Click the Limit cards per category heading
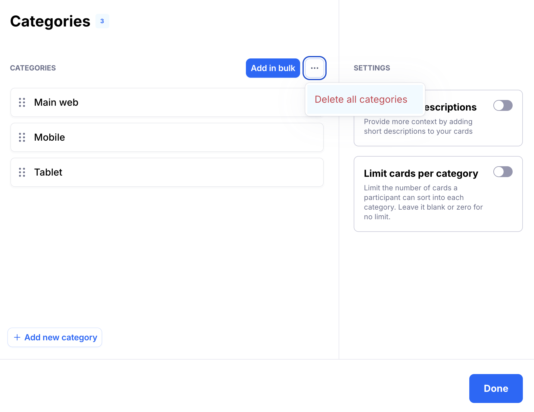The image size is (534, 412). 421,173
